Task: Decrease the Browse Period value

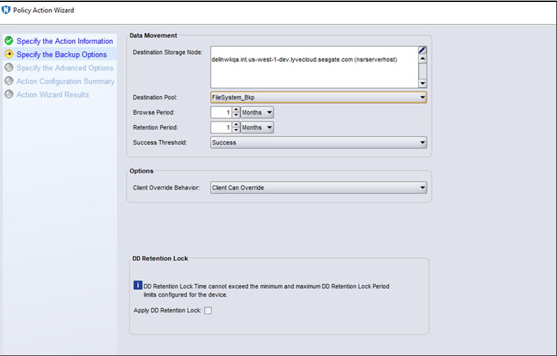Action: pyautogui.click(x=236, y=115)
